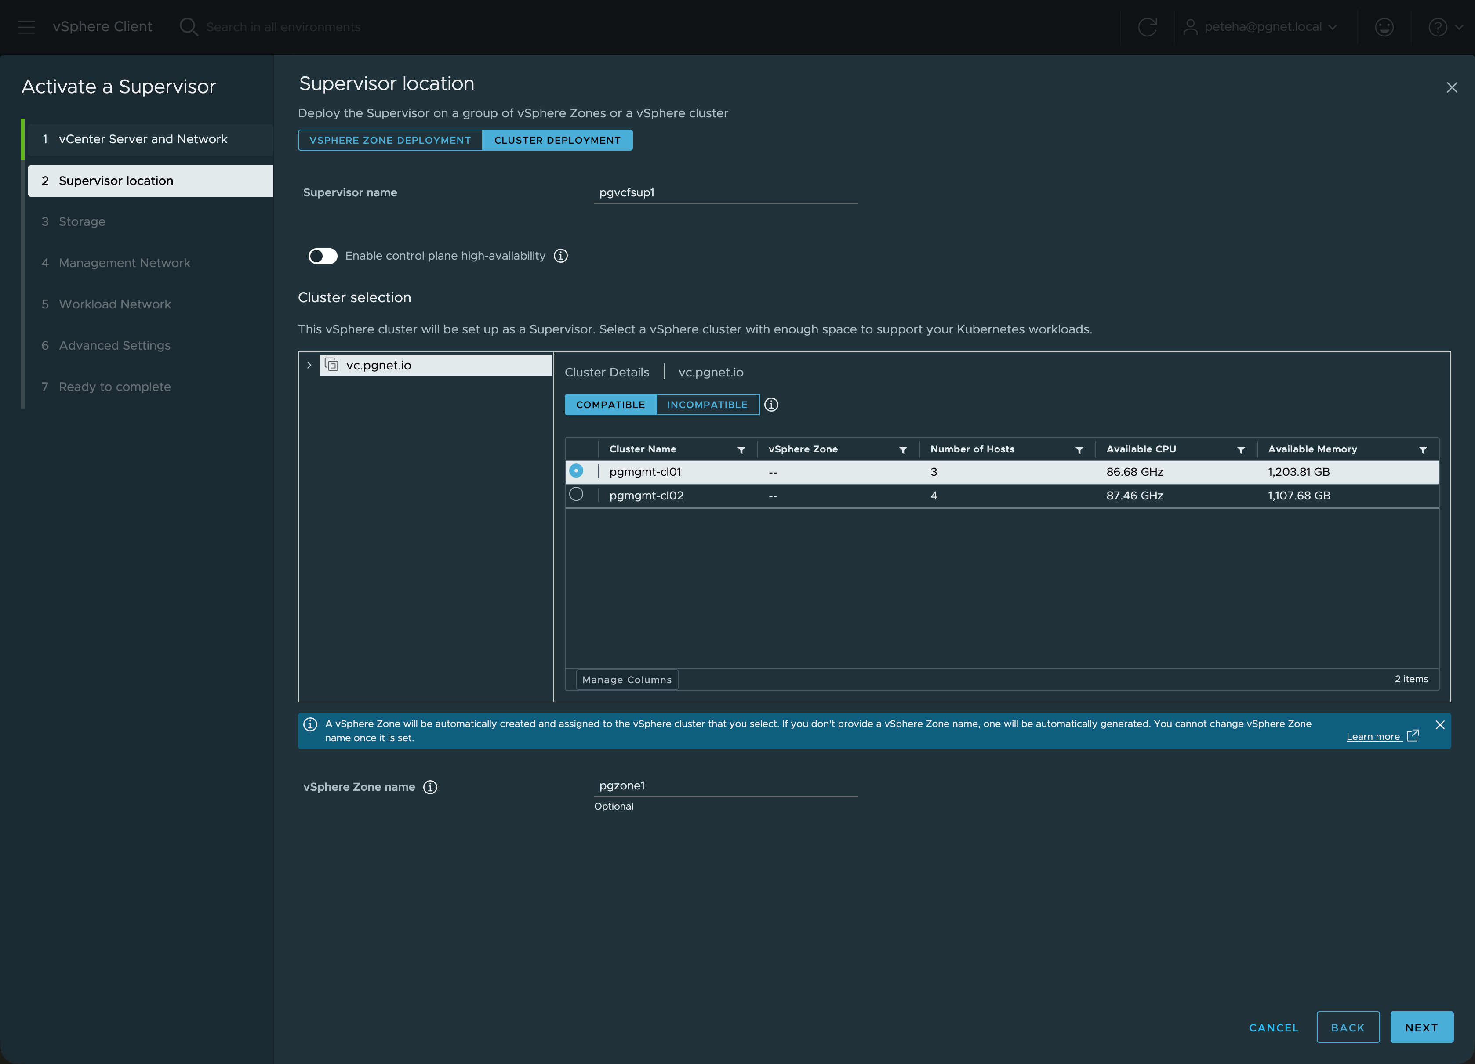Click the Available Memory column header
Screen dimensions: 1475x1064
1312,449
